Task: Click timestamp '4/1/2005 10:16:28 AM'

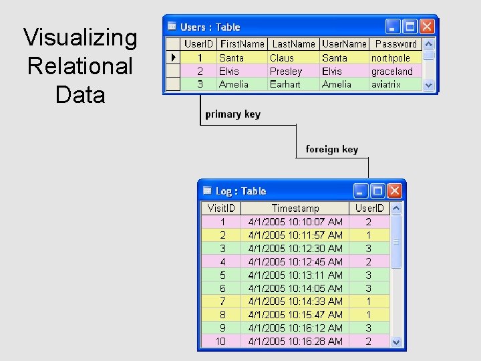Action: coord(295,341)
